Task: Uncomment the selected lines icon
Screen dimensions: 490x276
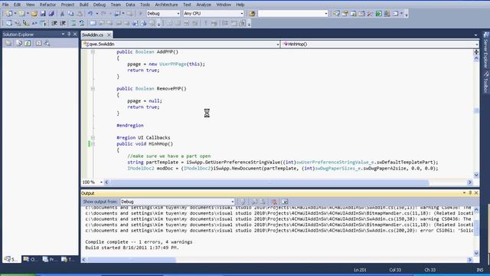Action: pyautogui.click(x=82, y=23)
